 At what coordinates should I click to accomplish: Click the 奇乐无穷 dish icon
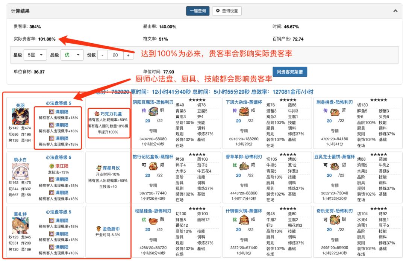coord(335,220)
